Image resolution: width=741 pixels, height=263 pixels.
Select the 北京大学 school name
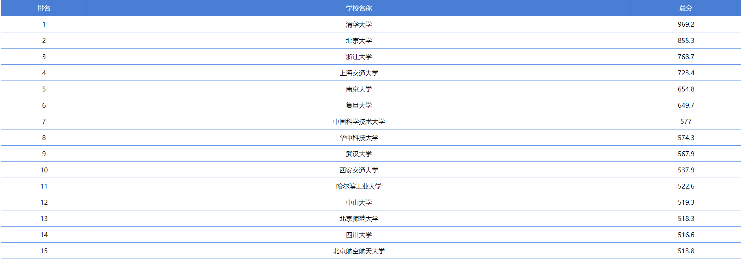pyautogui.click(x=359, y=40)
